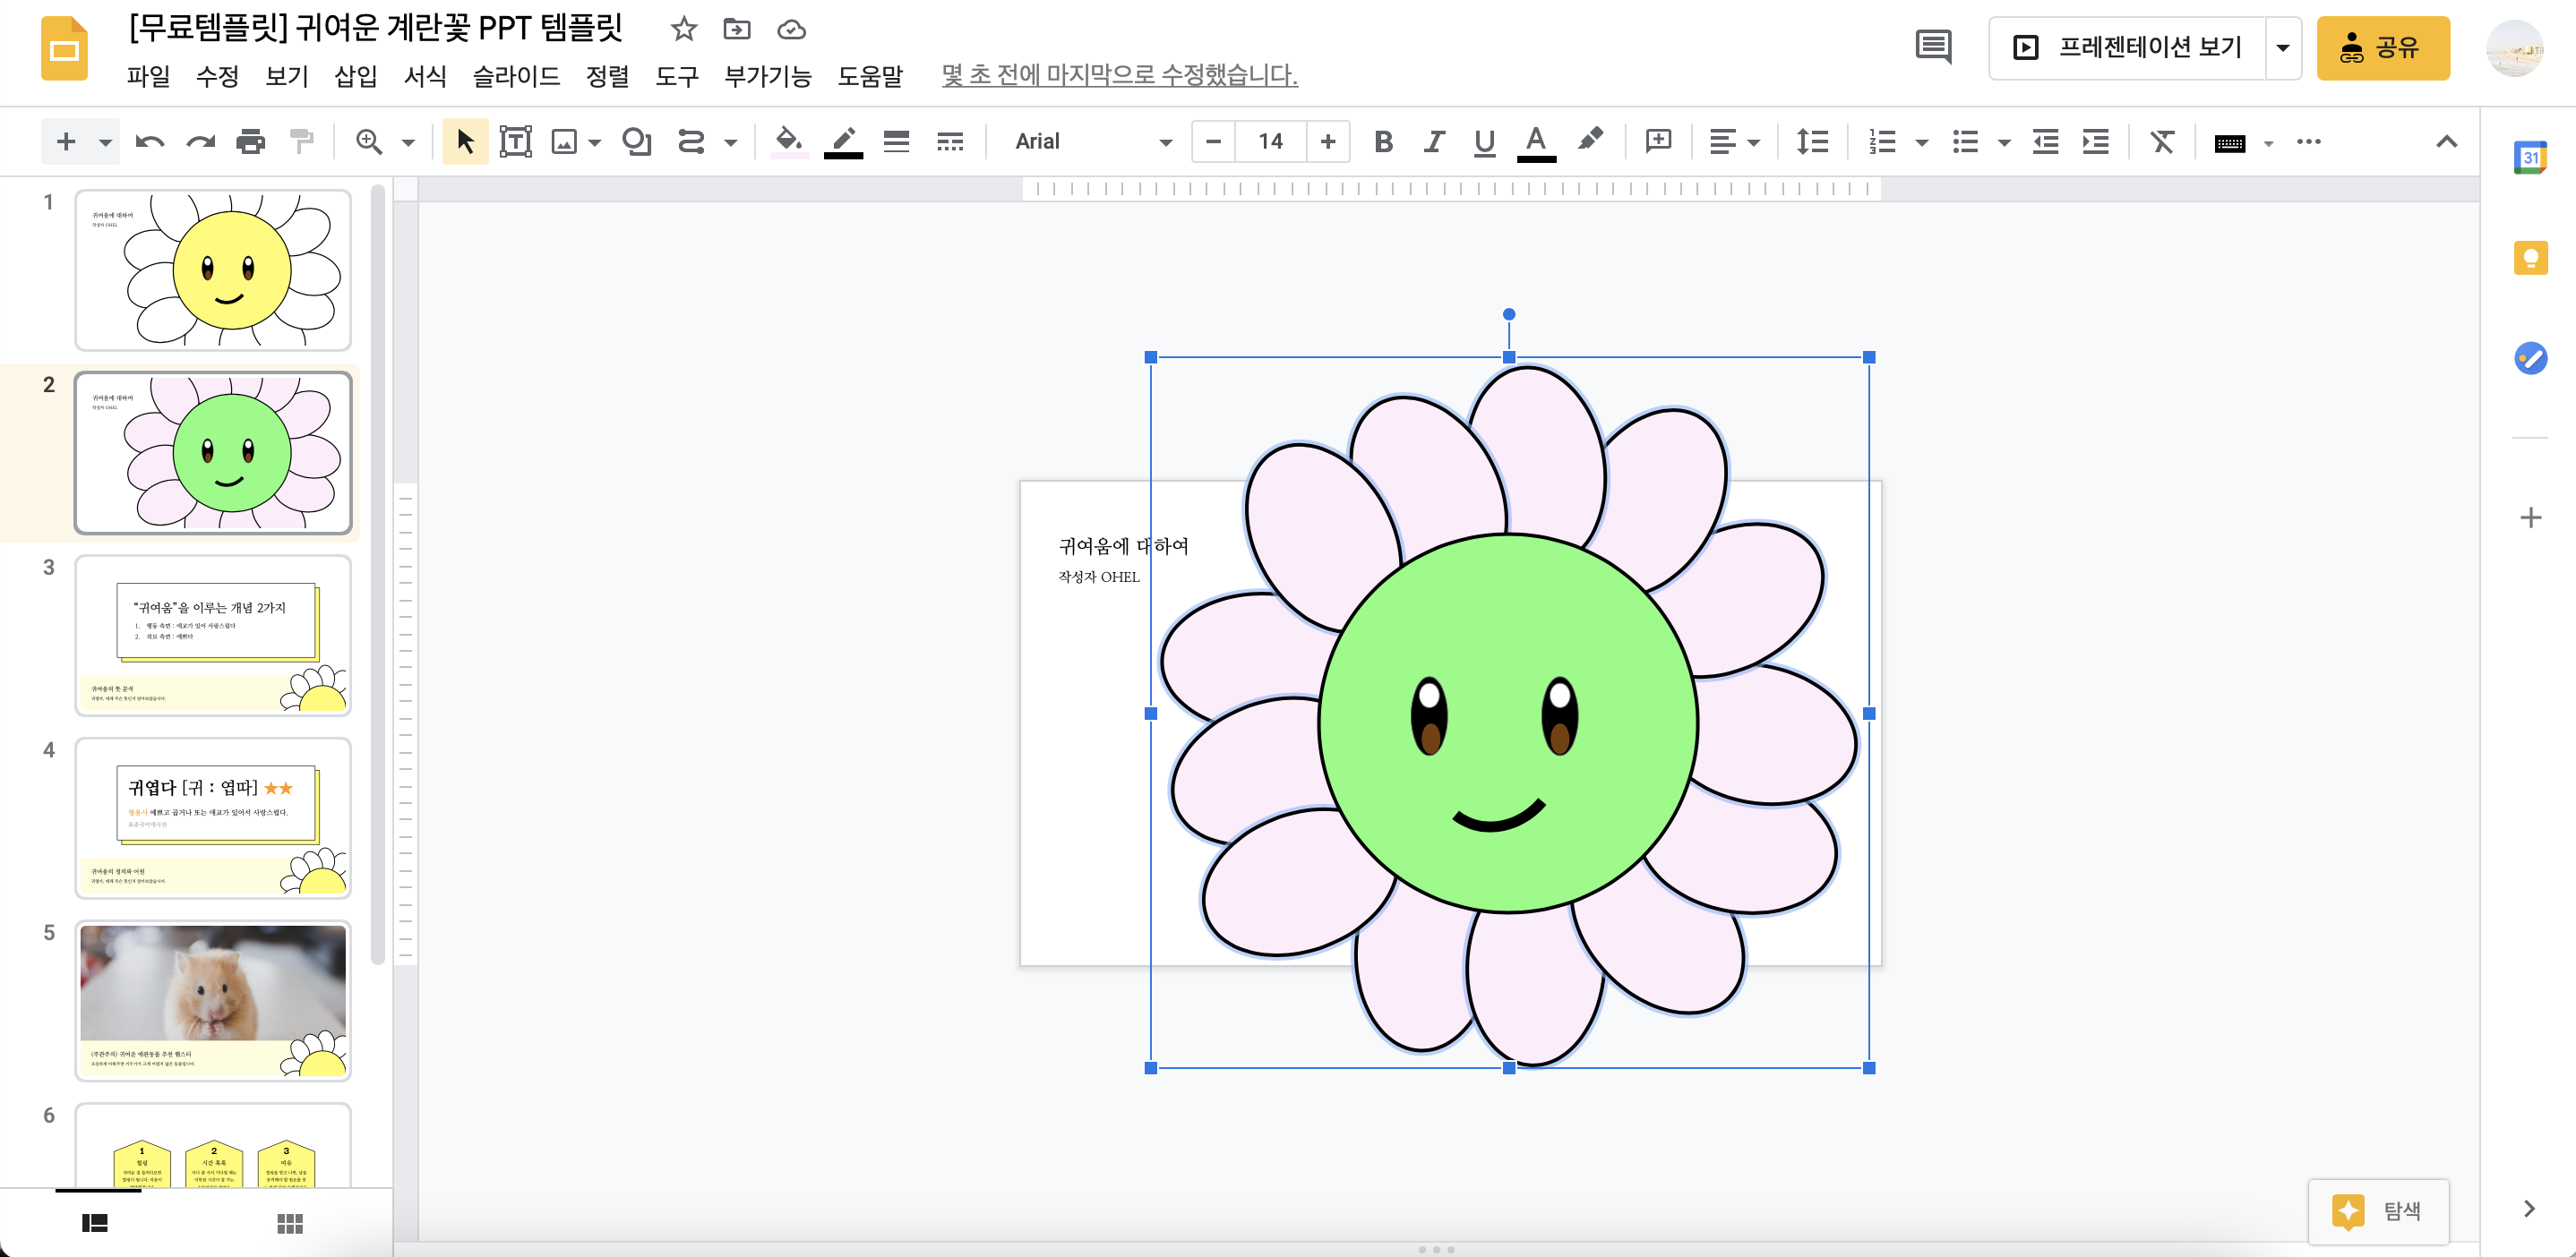Click the clear formatting icon
The width and height of the screenshot is (2576, 1257).
2162,141
